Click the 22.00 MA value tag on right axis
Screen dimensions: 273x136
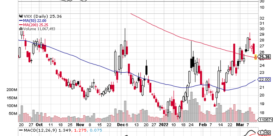pos(265,79)
